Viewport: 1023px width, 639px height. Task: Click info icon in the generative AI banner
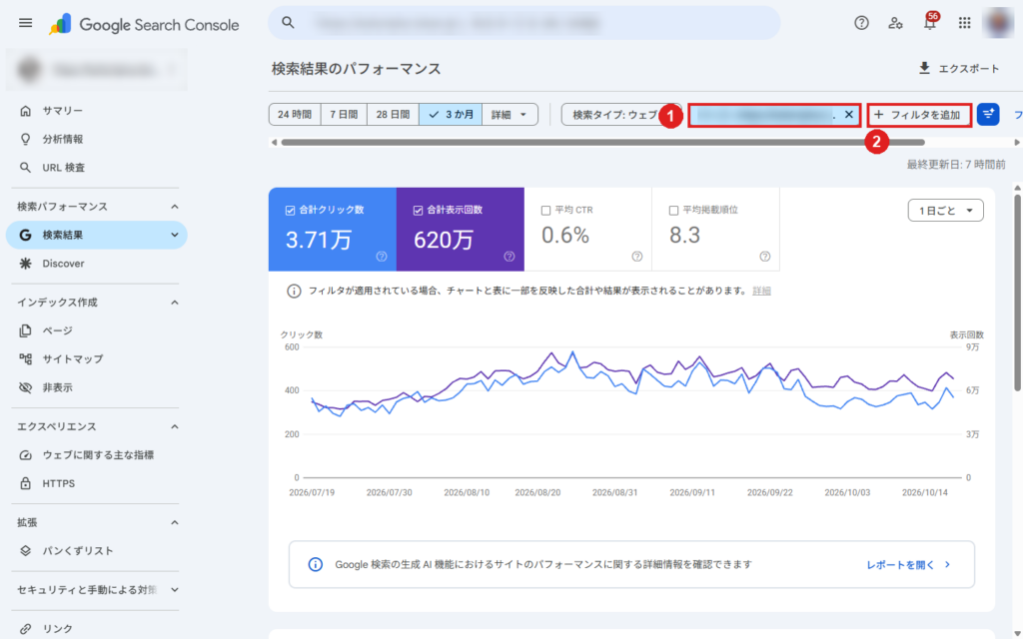coord(315,565)
